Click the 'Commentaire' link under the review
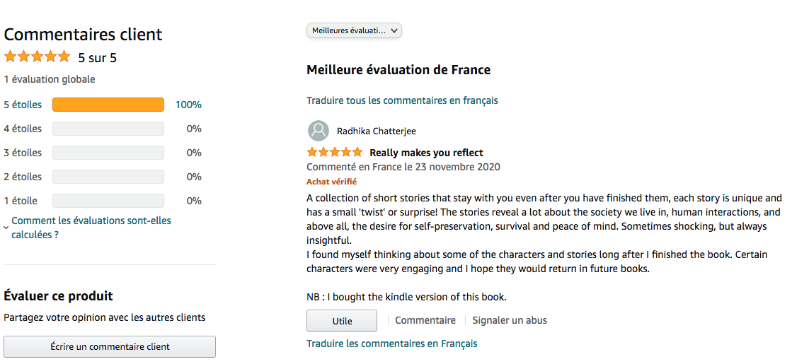Image resolution: width=809 pixels, height=364 pixels. click(425, 320)
